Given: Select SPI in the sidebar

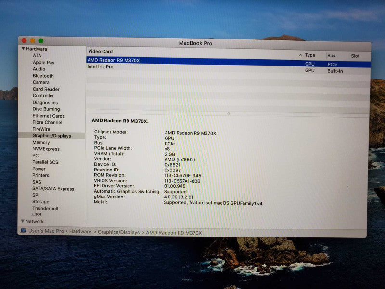Looking at the screenshot, I should click(36, 195).
